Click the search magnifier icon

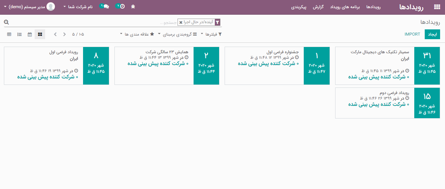(6, 22)
